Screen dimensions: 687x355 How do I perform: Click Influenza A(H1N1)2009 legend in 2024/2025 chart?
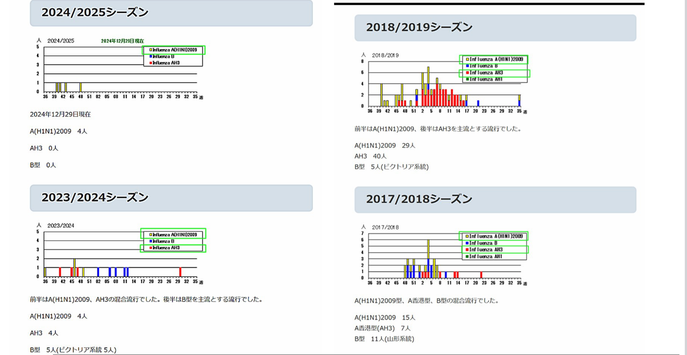point(174,50)
